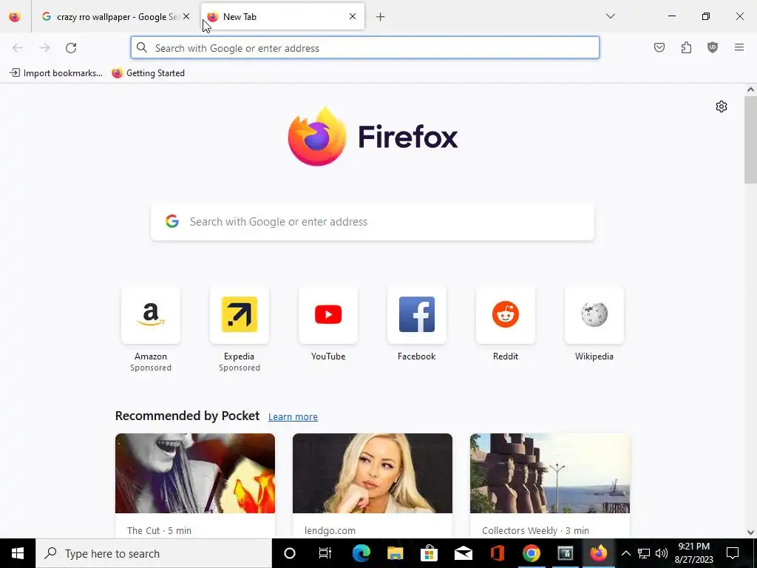Select the New Tab tab

click(x=282, y=16)
